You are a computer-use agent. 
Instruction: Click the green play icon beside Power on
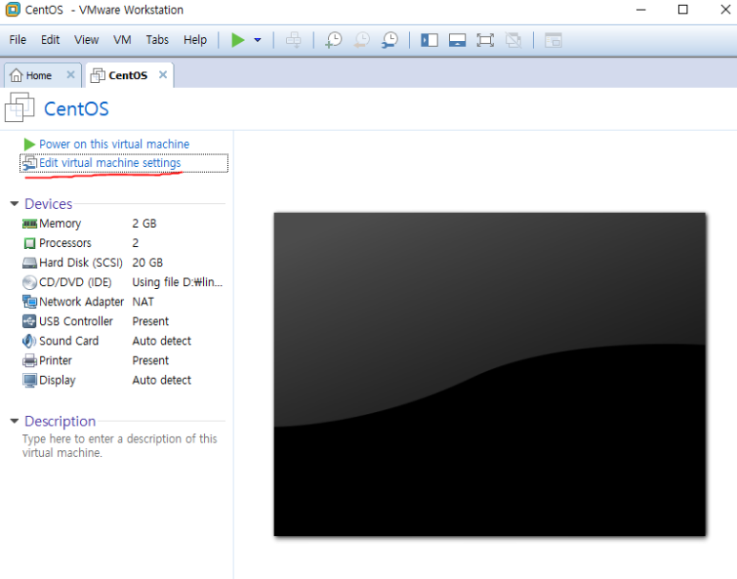[30, 144]
